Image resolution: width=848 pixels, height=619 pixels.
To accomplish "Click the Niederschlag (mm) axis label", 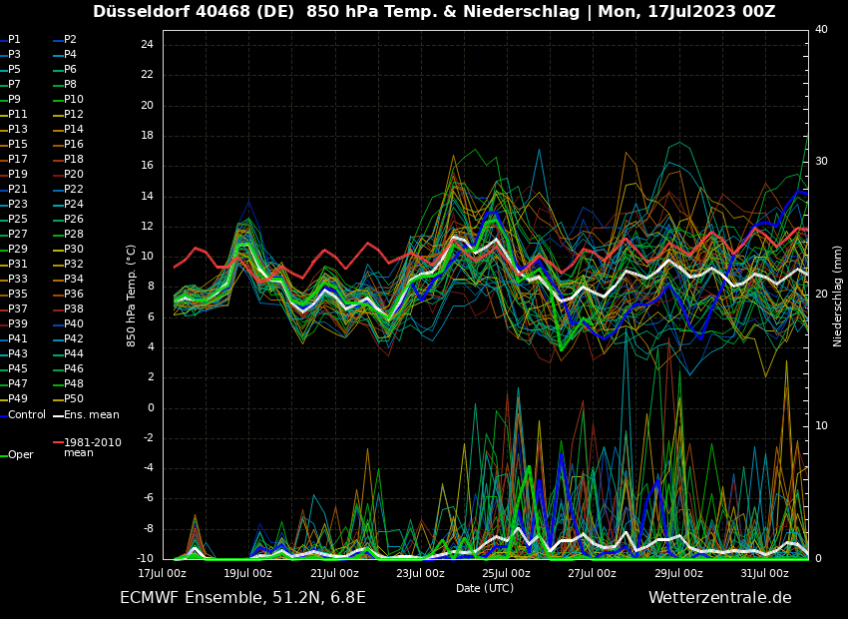I will point(838,296).
